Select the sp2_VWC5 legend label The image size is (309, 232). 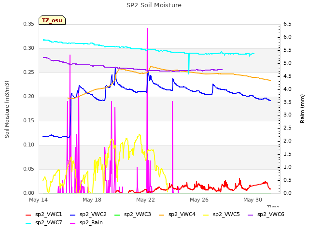[x=226, y=215]
